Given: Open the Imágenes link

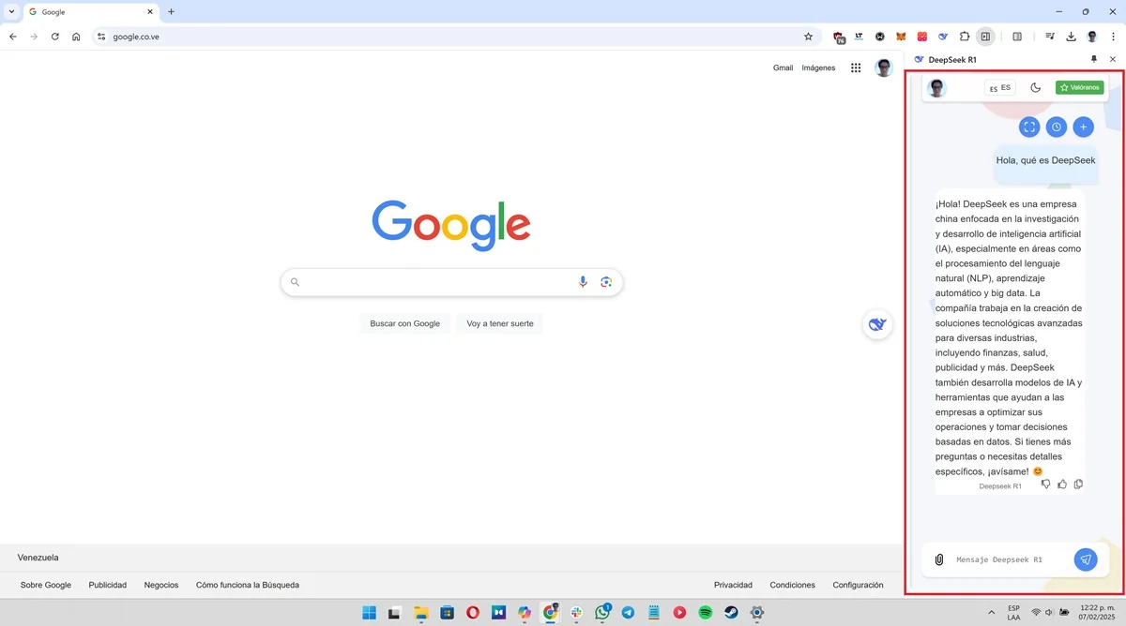Looking at the screenshot, I should tap(818, 67).
